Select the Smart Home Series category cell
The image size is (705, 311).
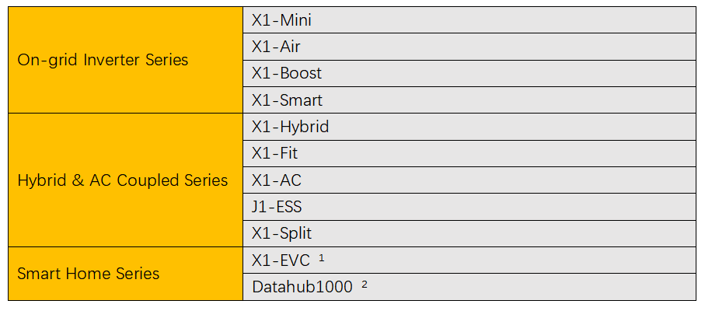point(125,274)
